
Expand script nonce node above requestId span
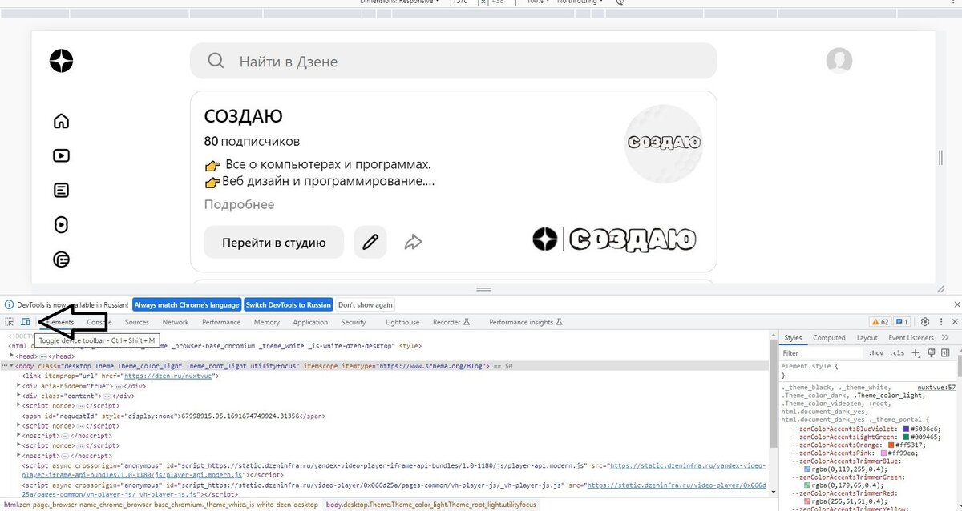click(19, 405)
